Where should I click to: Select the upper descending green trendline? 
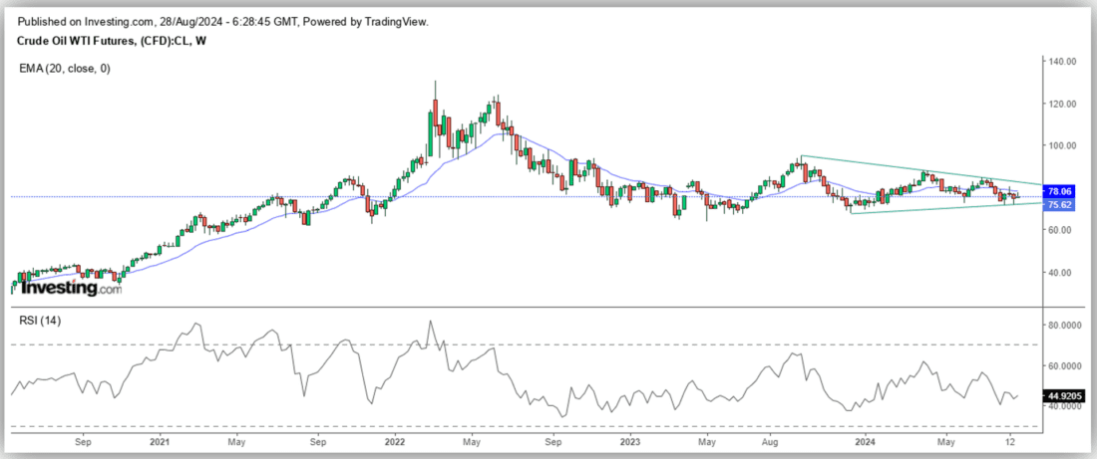(x=923, y=170)
